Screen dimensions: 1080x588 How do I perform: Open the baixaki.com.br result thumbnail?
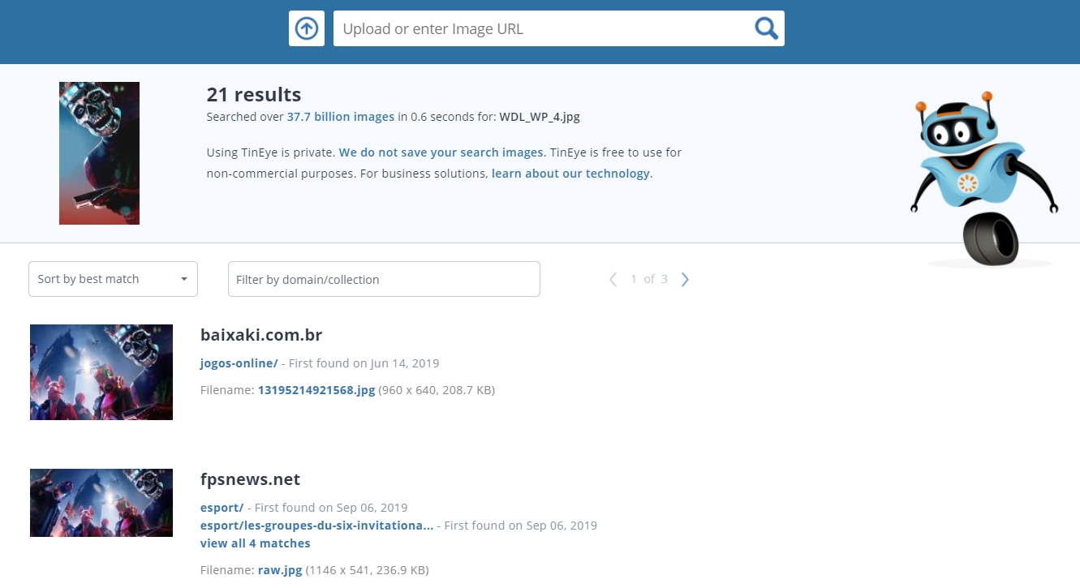click(x=101, y=372)
